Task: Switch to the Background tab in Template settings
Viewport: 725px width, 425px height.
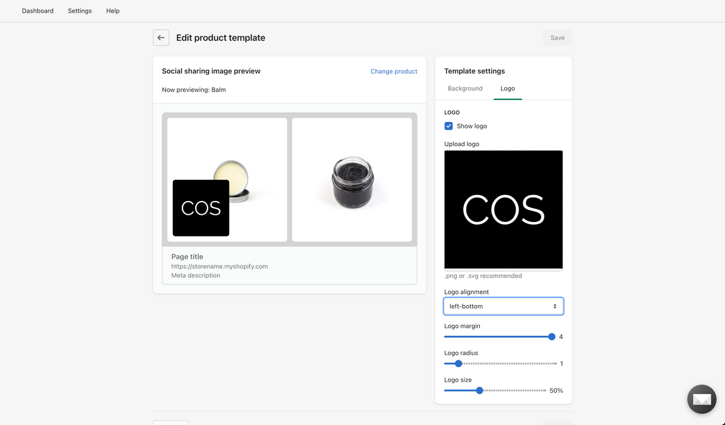Action: click(x=465, y=88)
